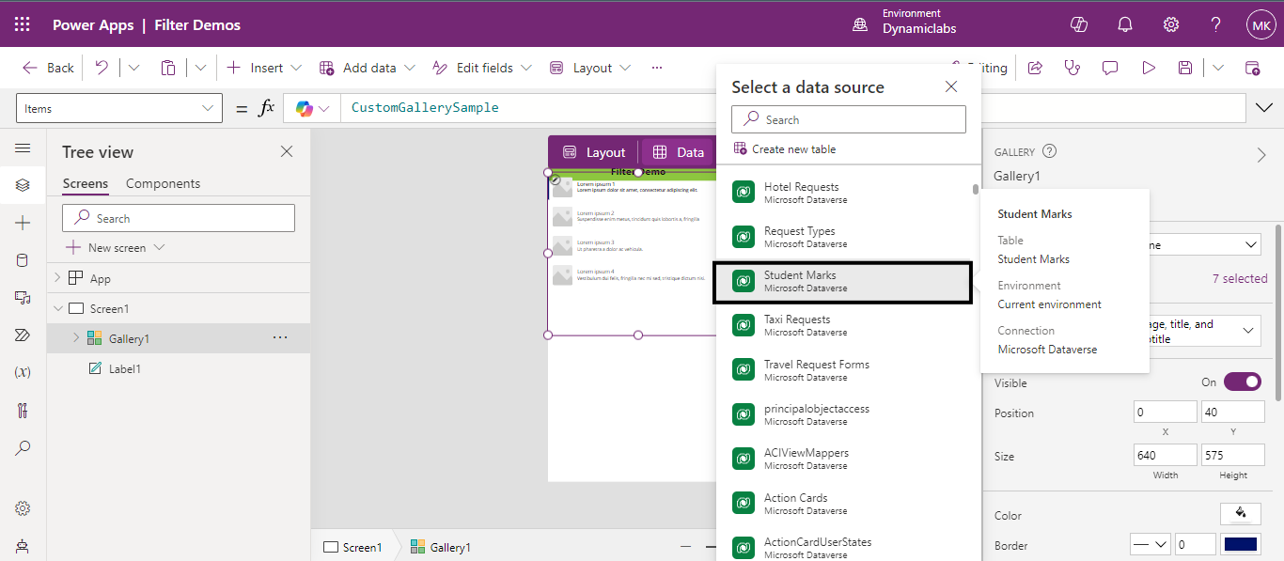Expand the Gallery1 tree node

click(x=76, y=338)
